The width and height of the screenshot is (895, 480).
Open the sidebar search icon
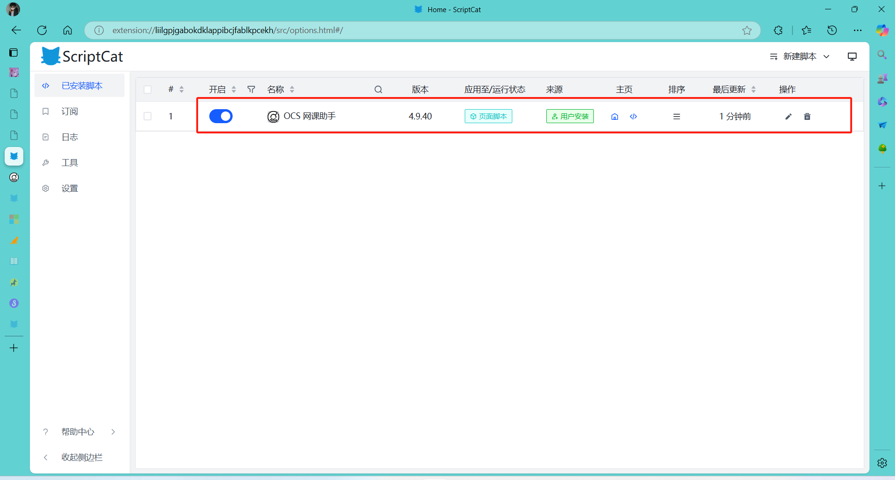coord(882,55)
